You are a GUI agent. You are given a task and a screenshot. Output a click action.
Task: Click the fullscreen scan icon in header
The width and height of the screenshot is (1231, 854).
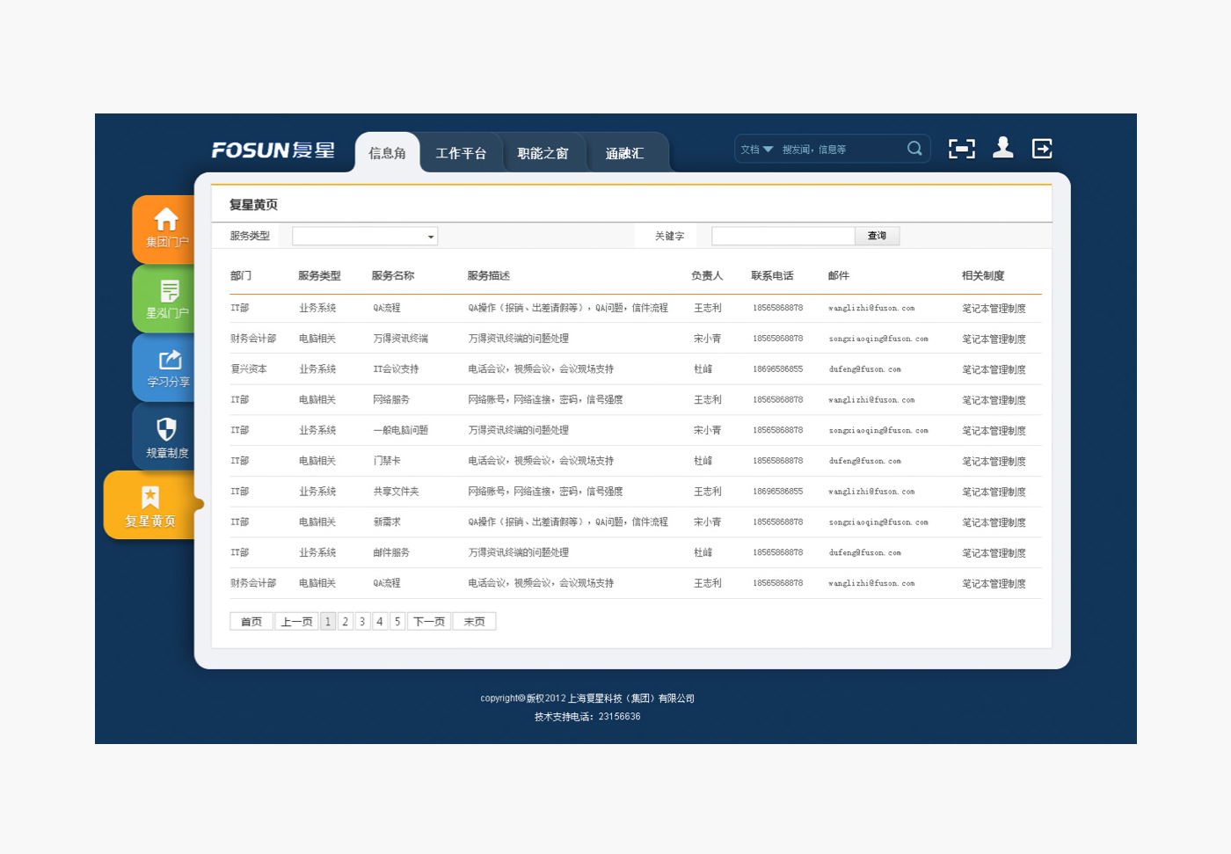tap(962, 149)
